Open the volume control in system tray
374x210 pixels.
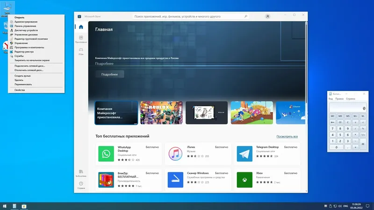[340, 206]
